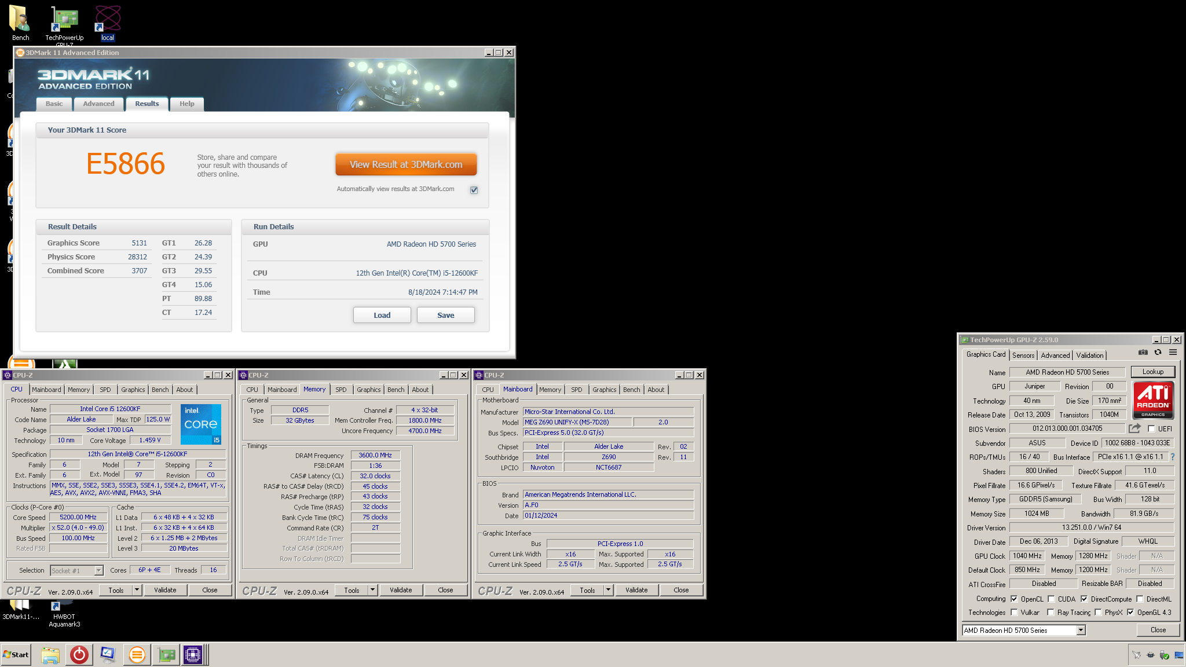Open SPD tab in the CPU-Z CPU window

click(x=105, y=390)
